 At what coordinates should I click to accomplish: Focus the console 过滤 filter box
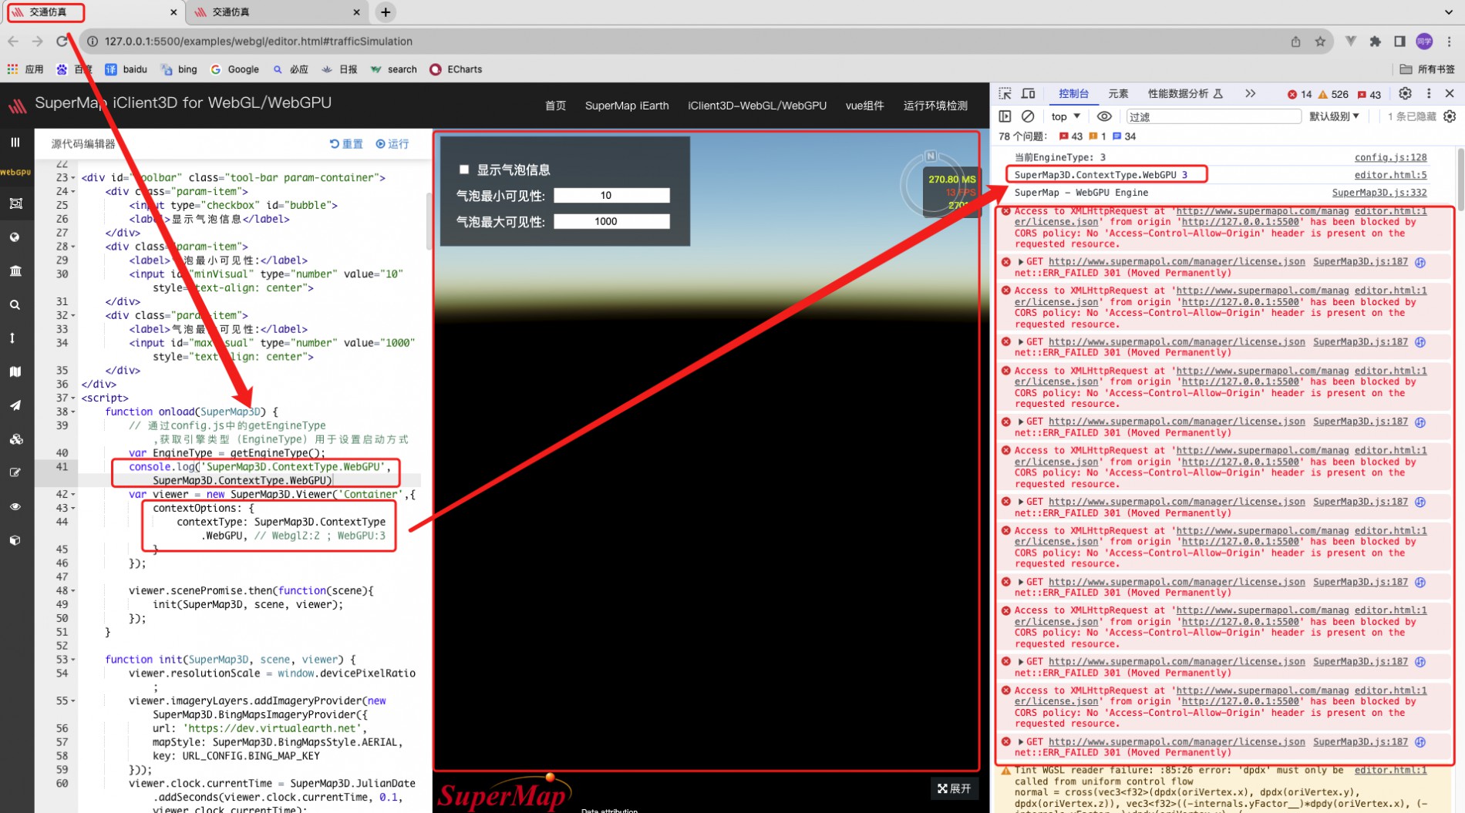(x=1213, y=116)
